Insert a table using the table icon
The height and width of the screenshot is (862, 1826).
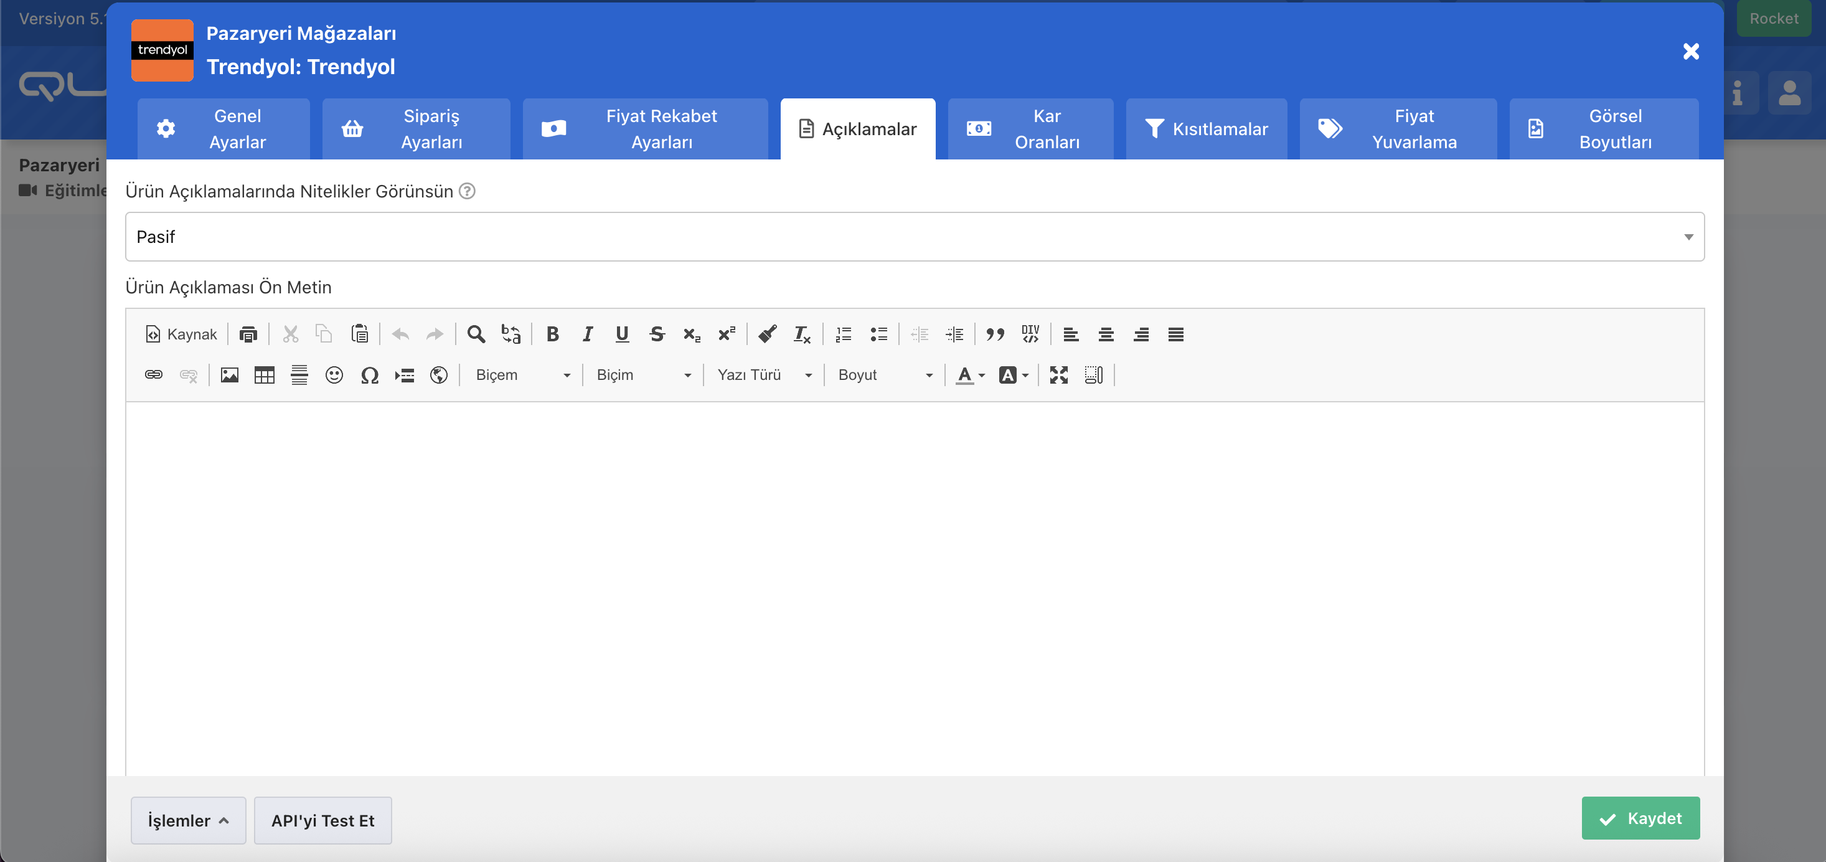264,375
